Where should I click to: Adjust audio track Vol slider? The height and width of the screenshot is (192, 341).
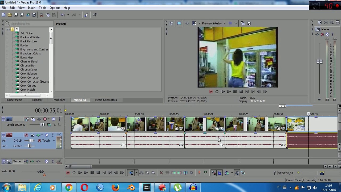31,141
